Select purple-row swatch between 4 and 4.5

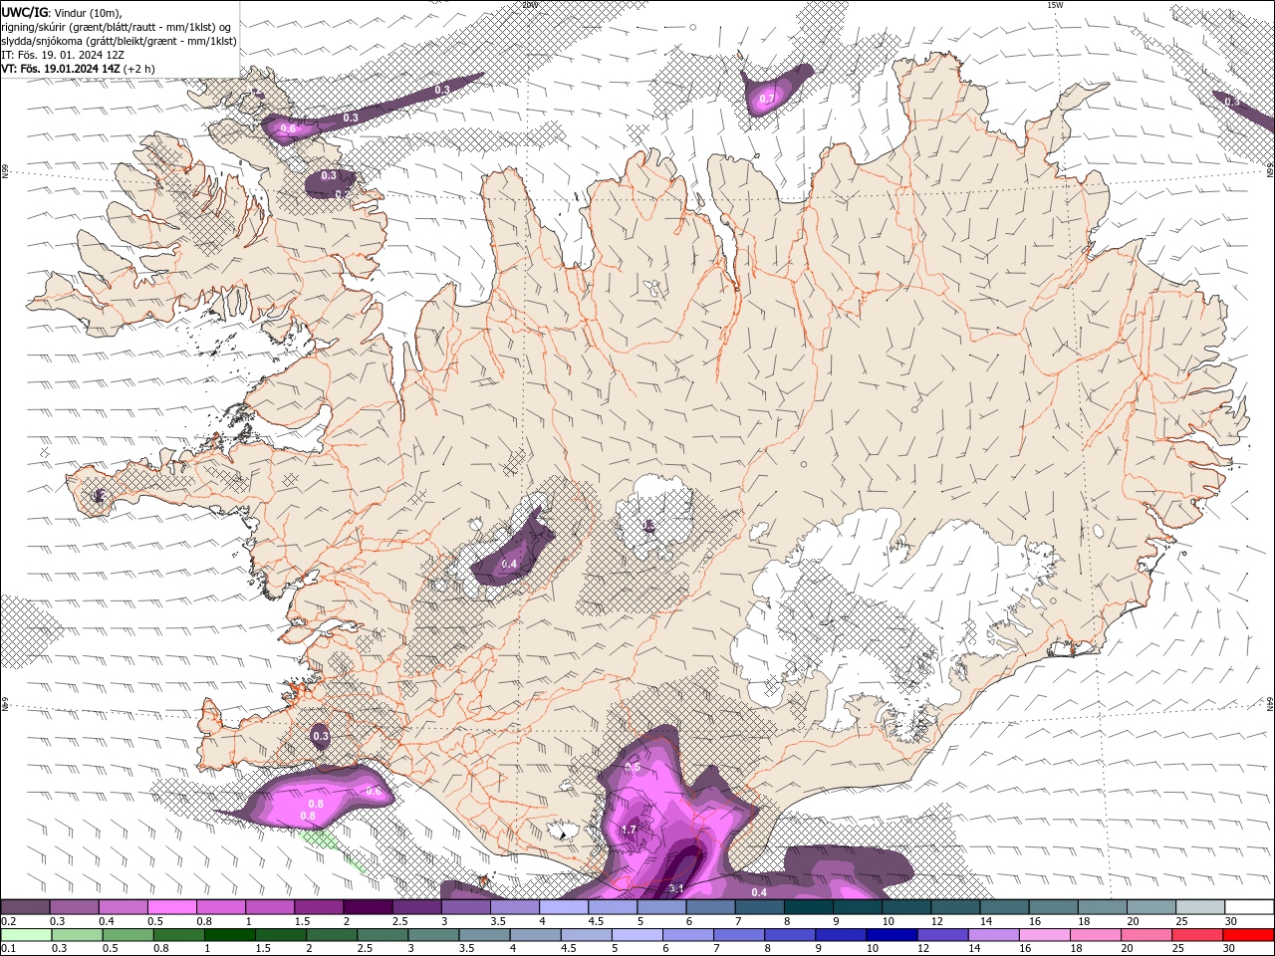coord(563,907)
